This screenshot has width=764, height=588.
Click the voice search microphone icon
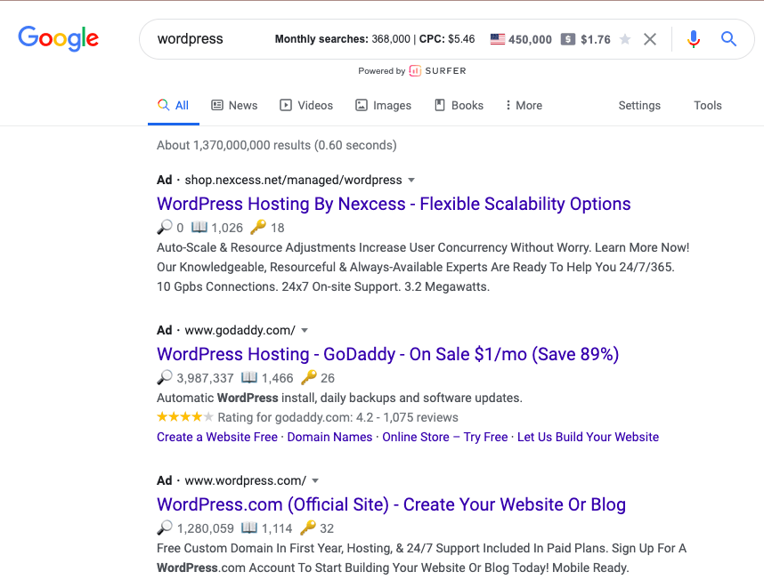click(x=693, y=38)
